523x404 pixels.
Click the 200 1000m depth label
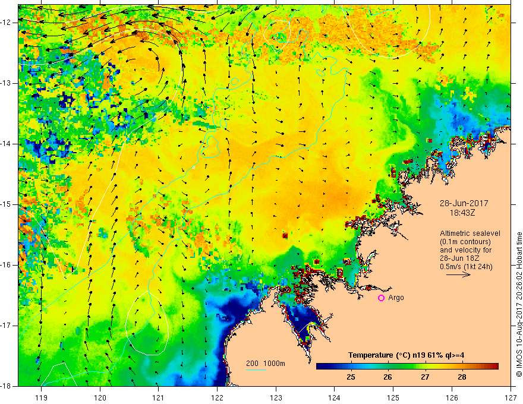point(266,364)
